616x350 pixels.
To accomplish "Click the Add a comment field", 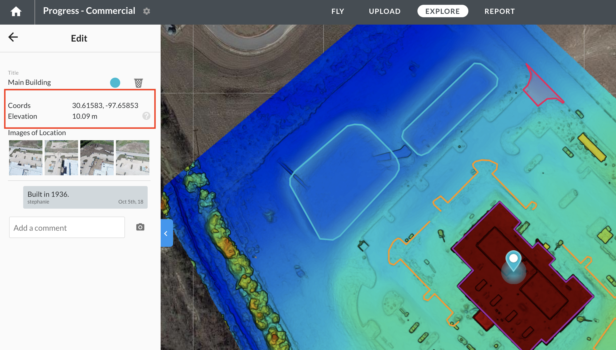I will coord(67,228).
